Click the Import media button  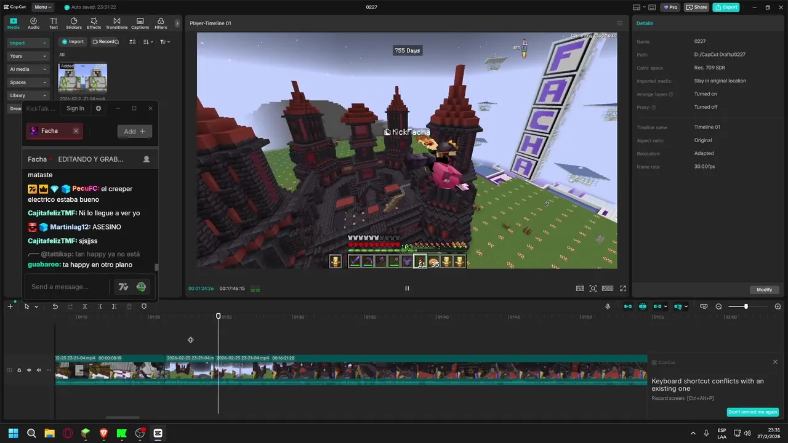pos(73,42)
